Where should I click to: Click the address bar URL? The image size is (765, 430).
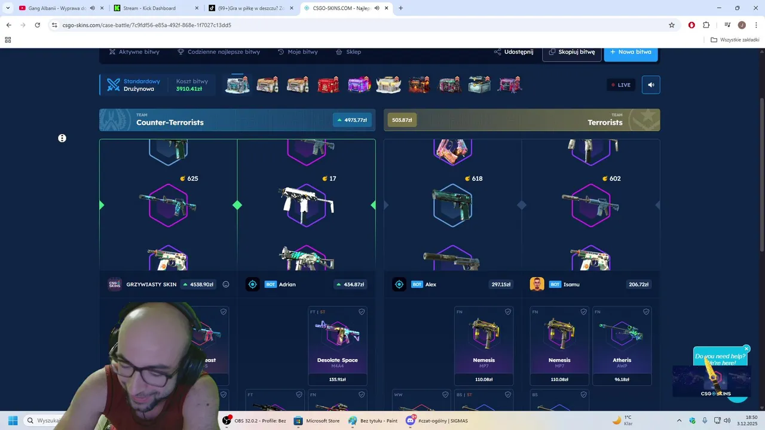pyautogui.click(x=146, y=25)
